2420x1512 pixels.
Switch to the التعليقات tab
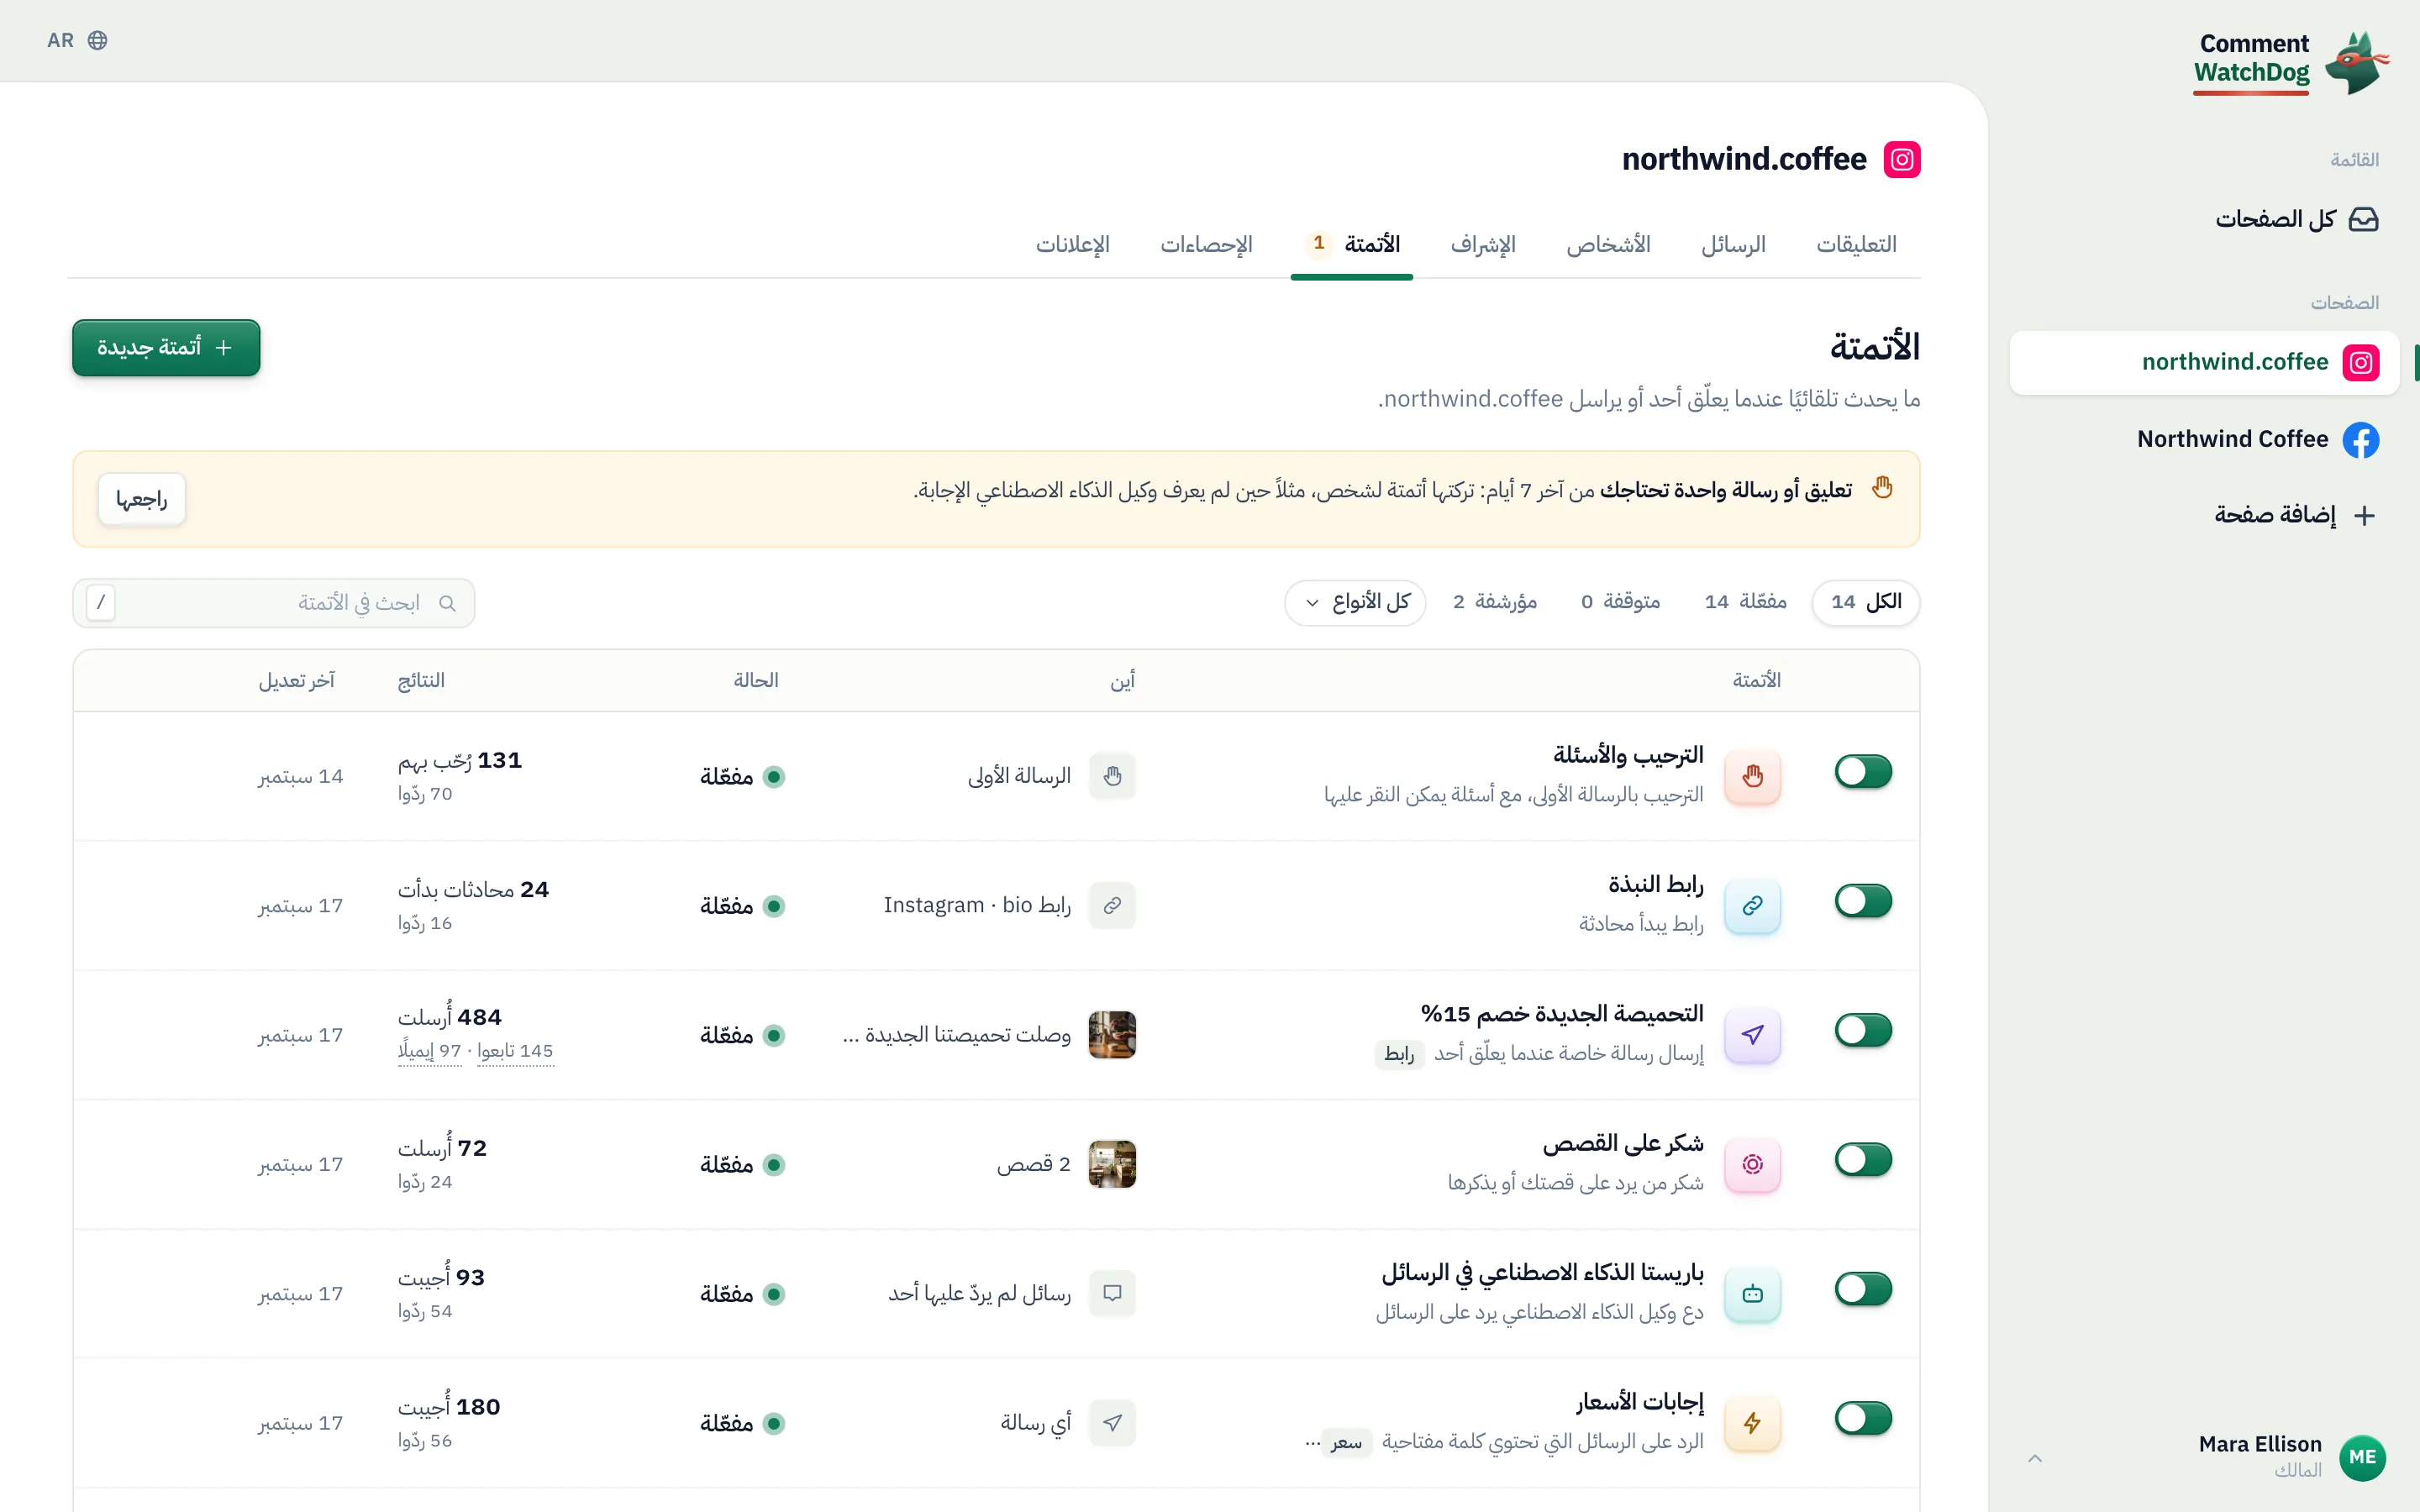point(1856,245)
